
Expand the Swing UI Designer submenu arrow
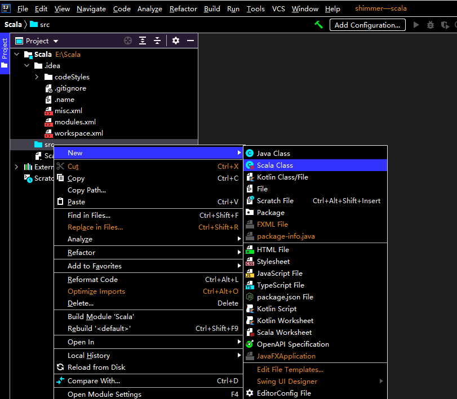381,381
